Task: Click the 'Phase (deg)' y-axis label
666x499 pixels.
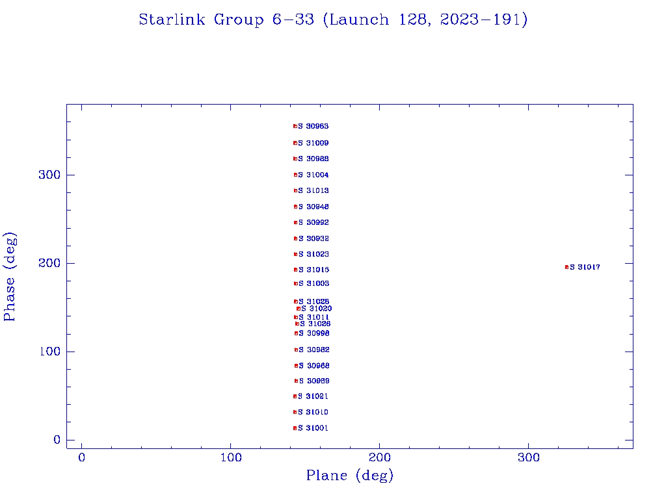Action: click(9, 277)
